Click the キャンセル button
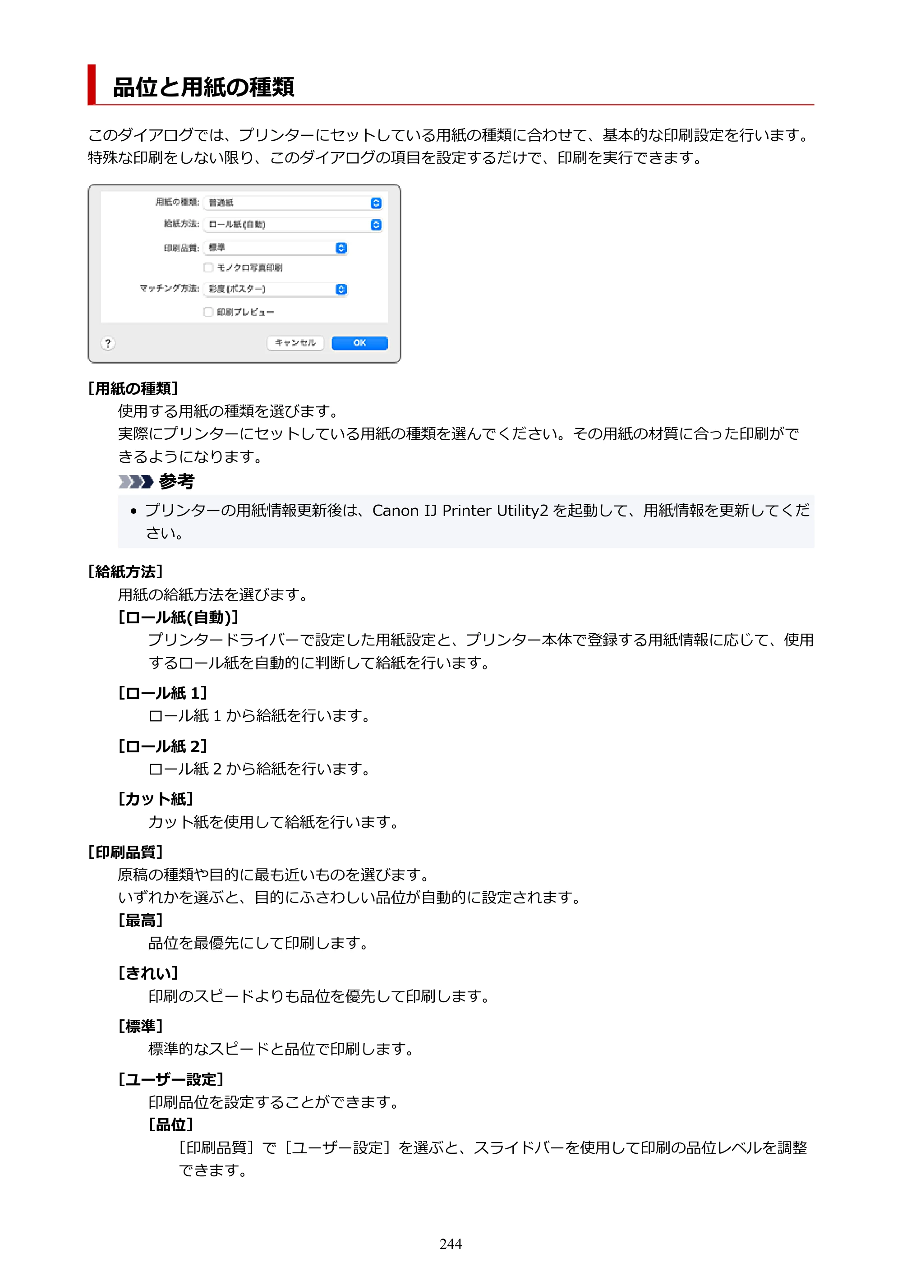 point(296,343)
